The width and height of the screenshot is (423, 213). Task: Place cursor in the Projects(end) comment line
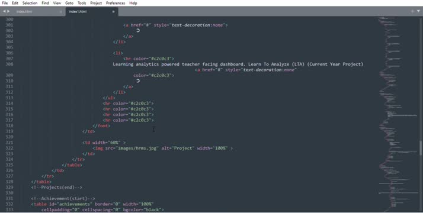(57, 187)
